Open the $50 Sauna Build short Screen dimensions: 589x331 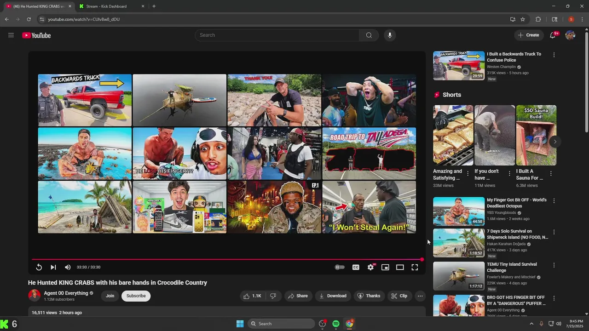tap(536, 135)
